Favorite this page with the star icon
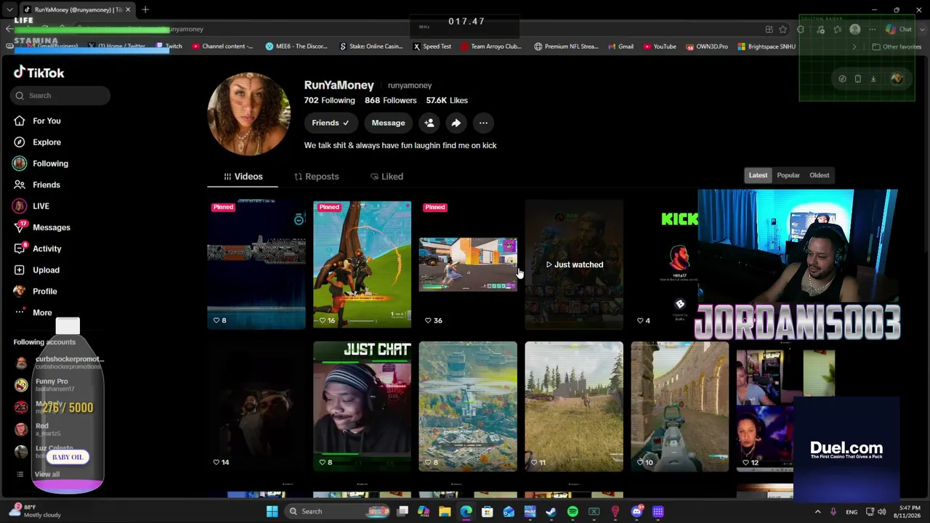The width and height of the screenshot is (930, 523). point(783,29)
